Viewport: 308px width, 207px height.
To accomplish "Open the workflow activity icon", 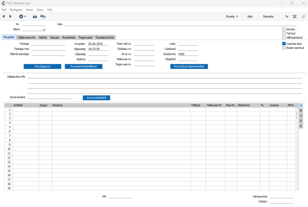I will (x=287, y=16).
